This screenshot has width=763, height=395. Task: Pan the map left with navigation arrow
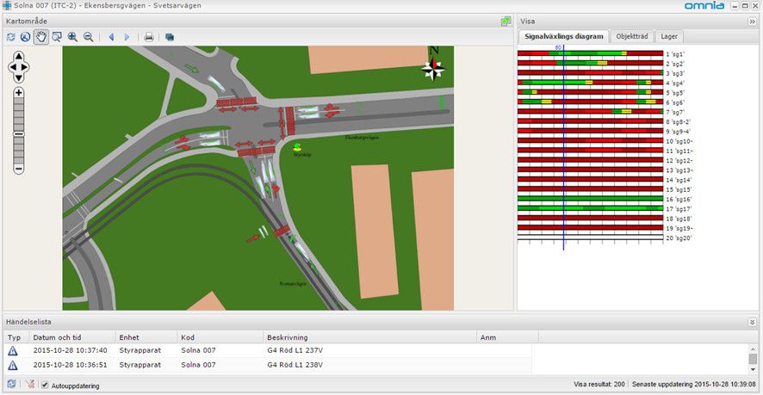(12, 67)
